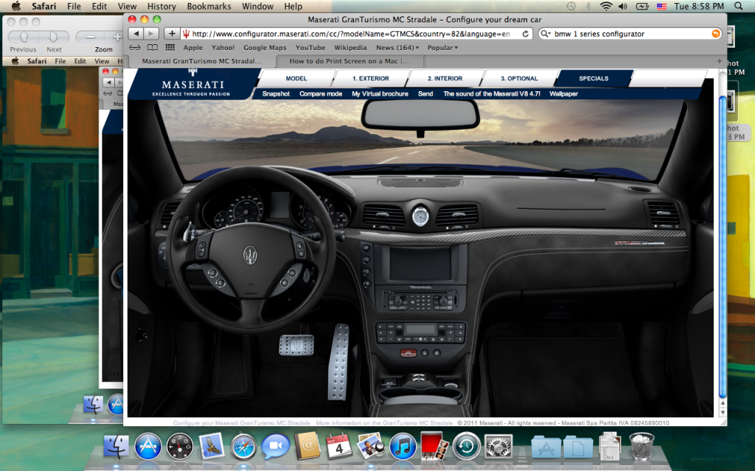Click the Zoom out minus button in background window
This screenshot has height=471, width=755.
pyautogui.click(x=91, y=37)
